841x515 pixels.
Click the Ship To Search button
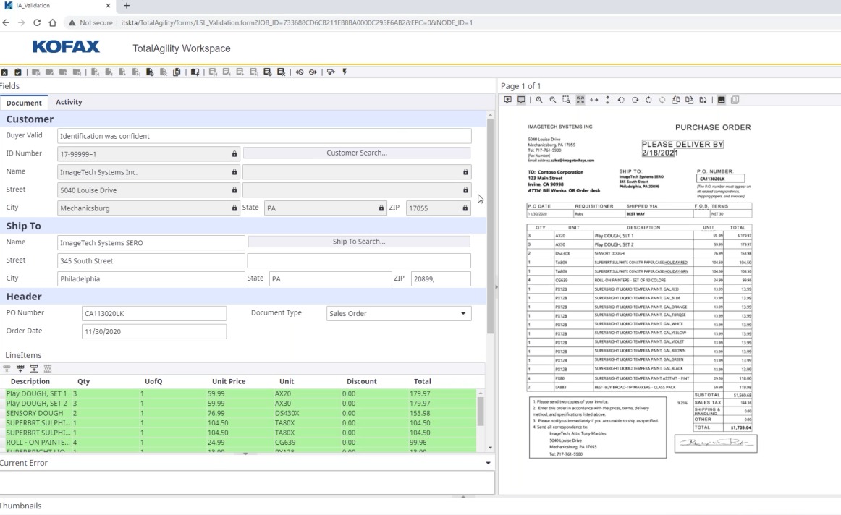coord(358,242)
